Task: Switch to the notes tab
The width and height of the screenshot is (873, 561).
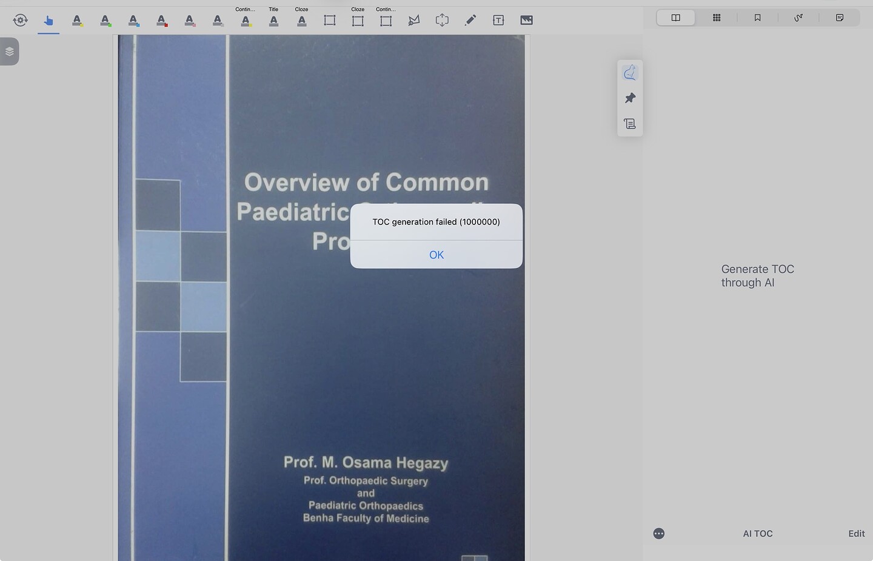Action: 840,18
